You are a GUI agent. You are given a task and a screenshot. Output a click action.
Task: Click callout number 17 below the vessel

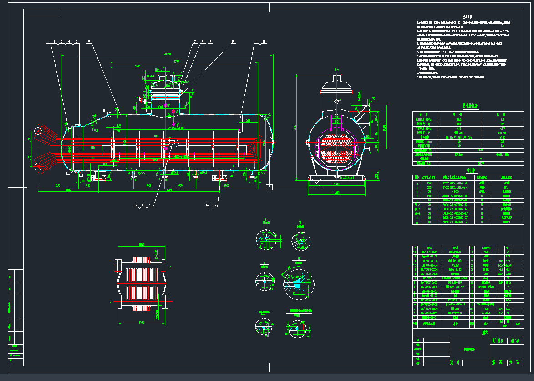[136, 206]
